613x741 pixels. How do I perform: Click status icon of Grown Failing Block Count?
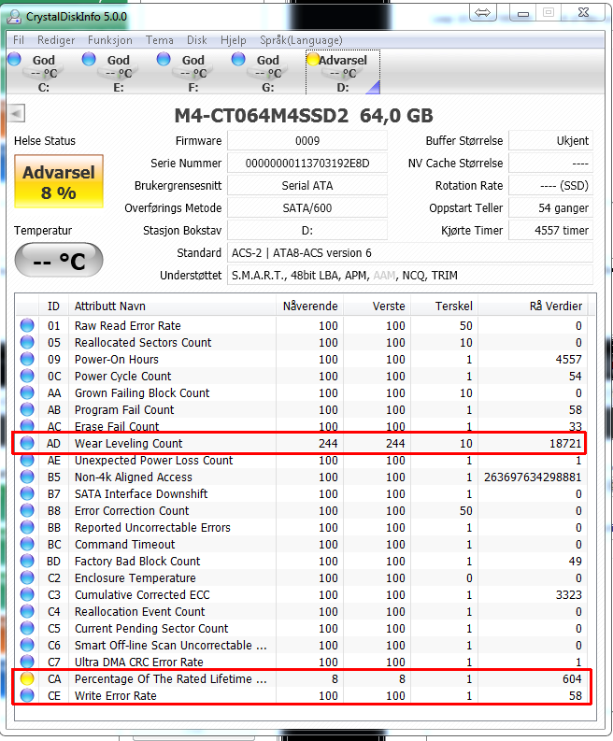click(27, 392)
